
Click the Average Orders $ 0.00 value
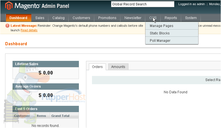click(46, 95)
